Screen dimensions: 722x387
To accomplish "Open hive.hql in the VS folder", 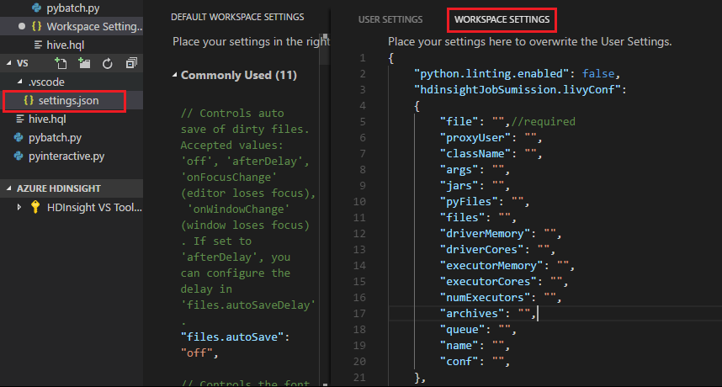I will [x=47, y=119].
